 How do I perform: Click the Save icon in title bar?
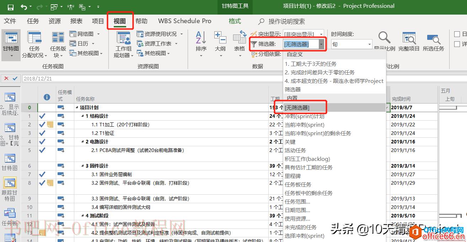click(x=11, y=7)
